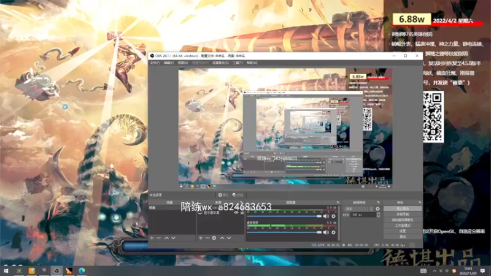Click the Sogou input method tray icon
The image size is (491, 276).
[x=454, y=271]
